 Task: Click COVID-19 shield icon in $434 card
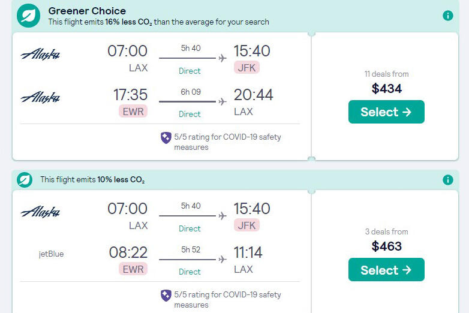(166, 138)
